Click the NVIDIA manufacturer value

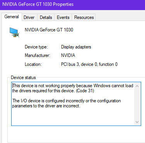68,55
